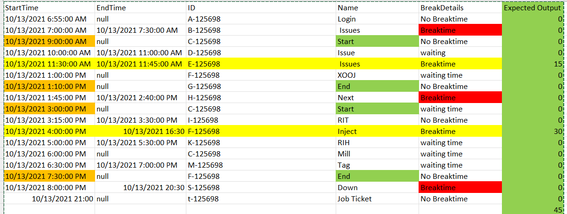Image resolution: width=567 pixels, height=214 pixels.
Task: Select the BreakDetails header cell
Action: point(460,8)
